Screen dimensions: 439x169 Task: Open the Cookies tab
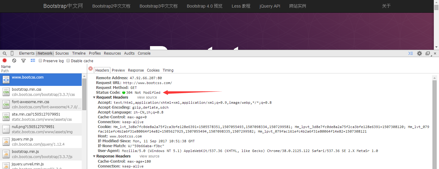click(153, 70)
